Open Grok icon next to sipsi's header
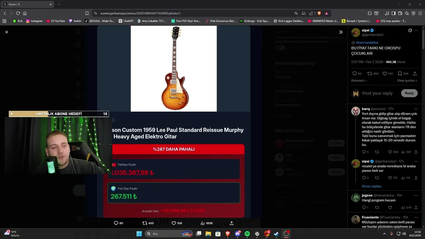Screen dimensions: 425x239 click(x=410, y=31)
